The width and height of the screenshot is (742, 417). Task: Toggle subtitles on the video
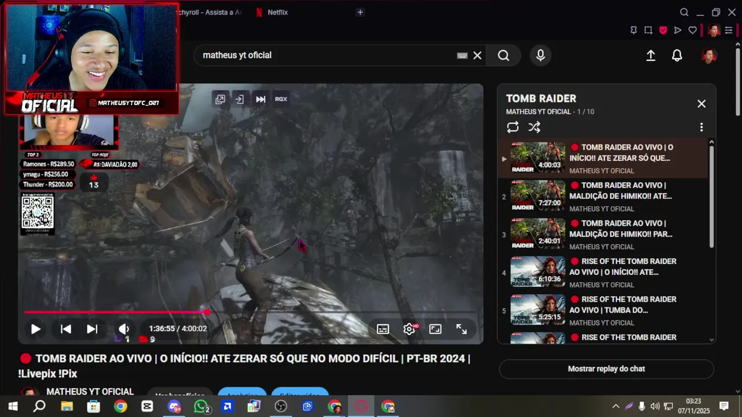click(383, 329)
